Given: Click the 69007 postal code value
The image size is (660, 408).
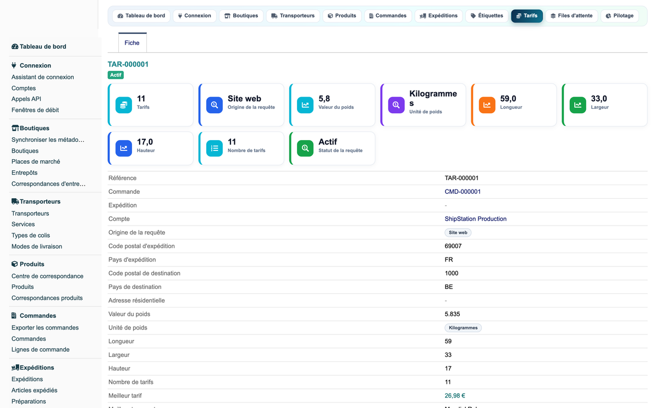Looking at the screenshot, I should tap(453, 246).
